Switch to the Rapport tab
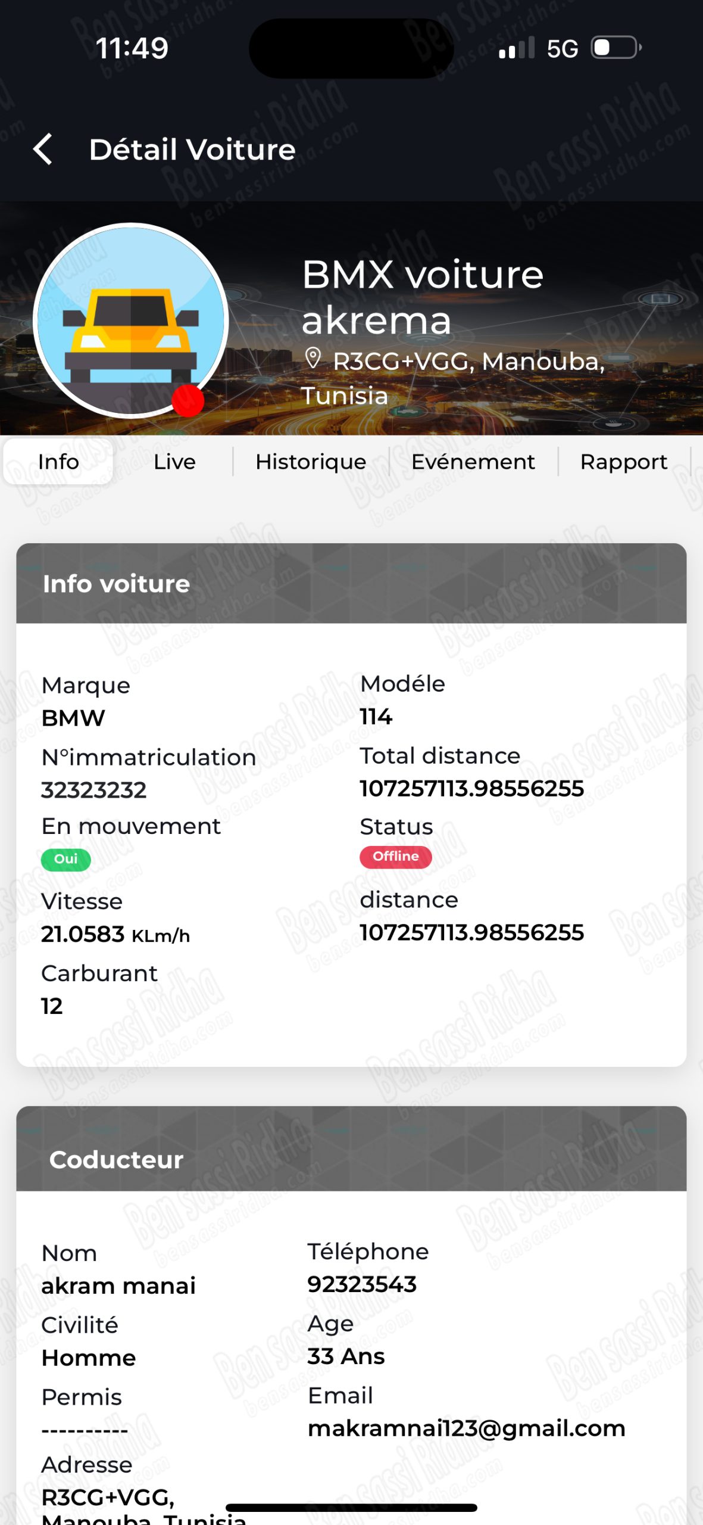Screen dimensions: 703x1525 (x=623, y=462)
